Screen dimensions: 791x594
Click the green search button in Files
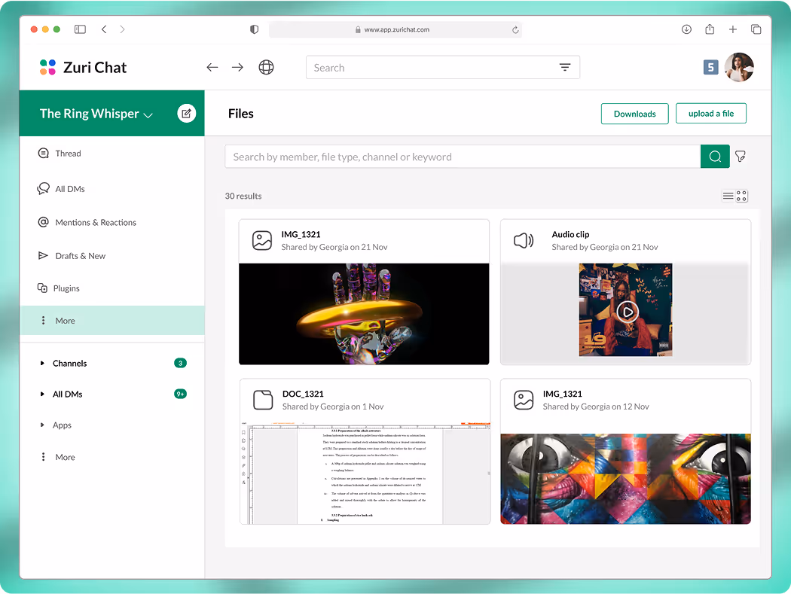pyautogui.click(x=715, y=157)
